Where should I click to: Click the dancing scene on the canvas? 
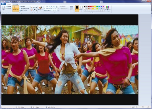pyautogui.click(x=70, y=59)
